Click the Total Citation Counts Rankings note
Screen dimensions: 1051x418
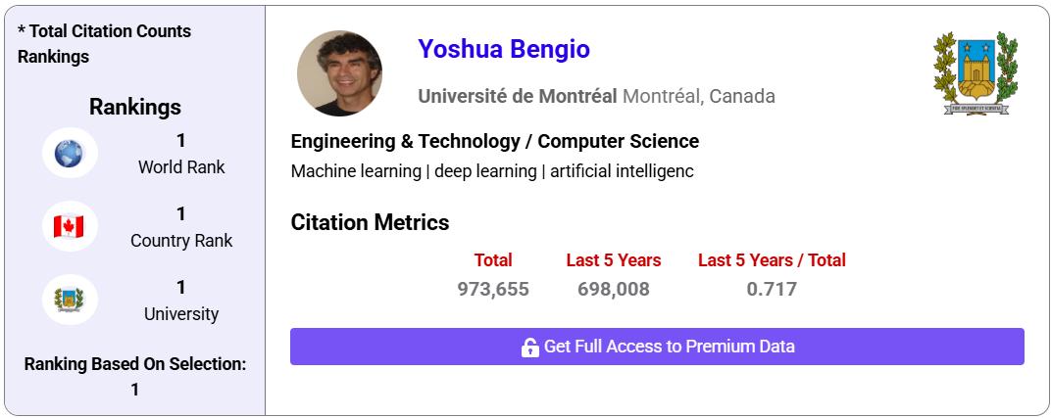coord(104,43)
